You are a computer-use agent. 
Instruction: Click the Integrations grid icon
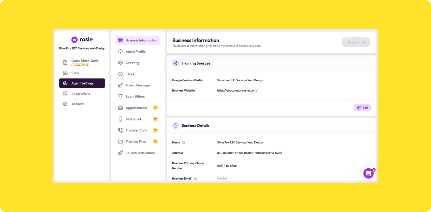65,94
